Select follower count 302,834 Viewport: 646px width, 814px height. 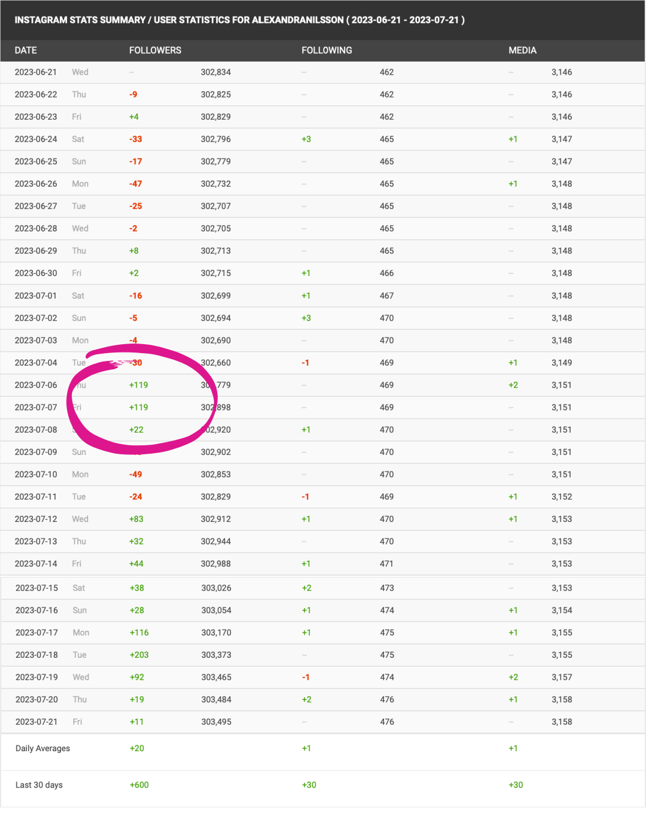pyautogui.click(x=216, y=72)
